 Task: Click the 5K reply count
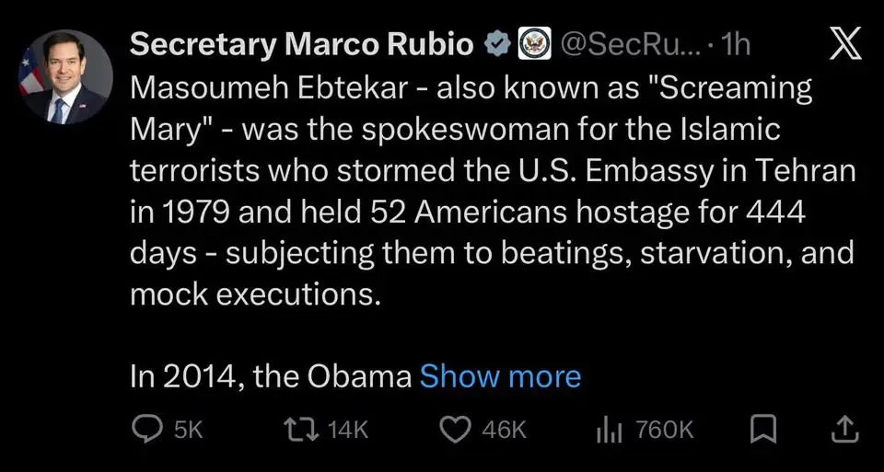click(x=187, y=429)
